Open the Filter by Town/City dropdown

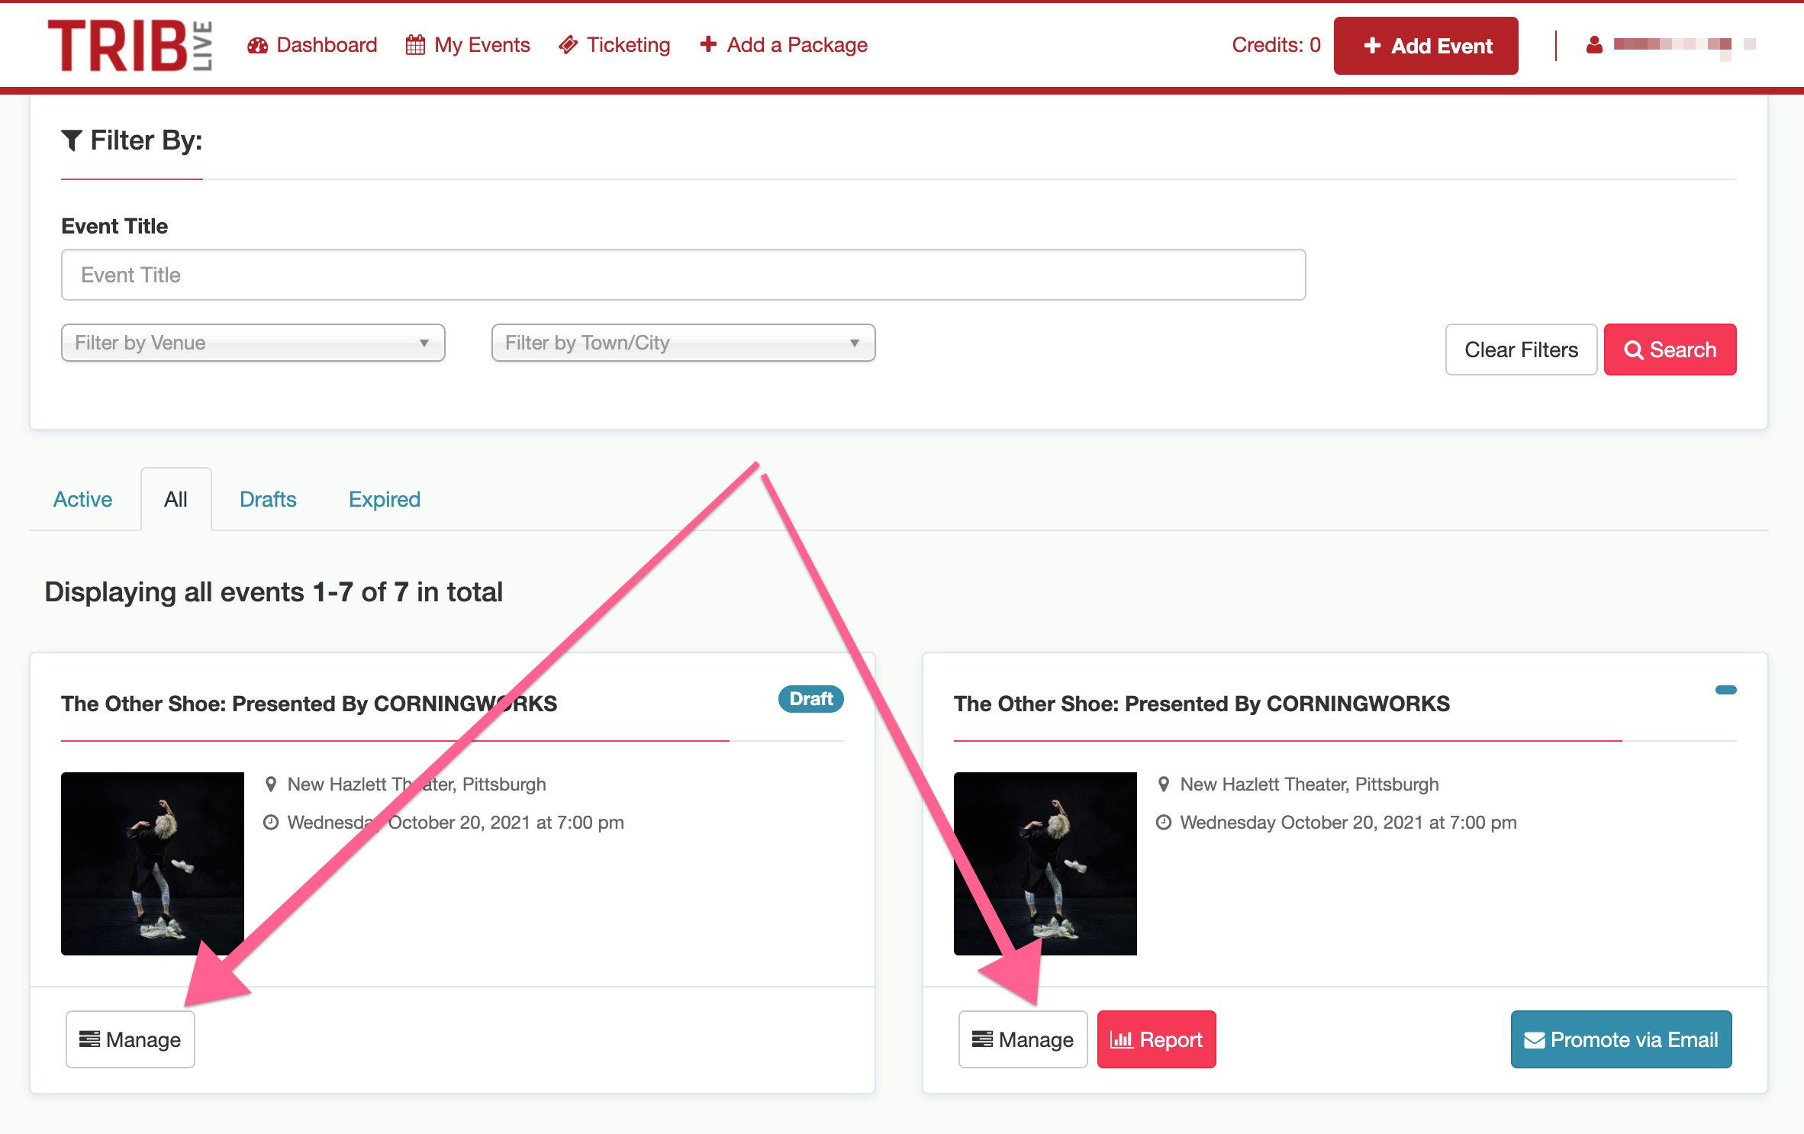point(683,343)
